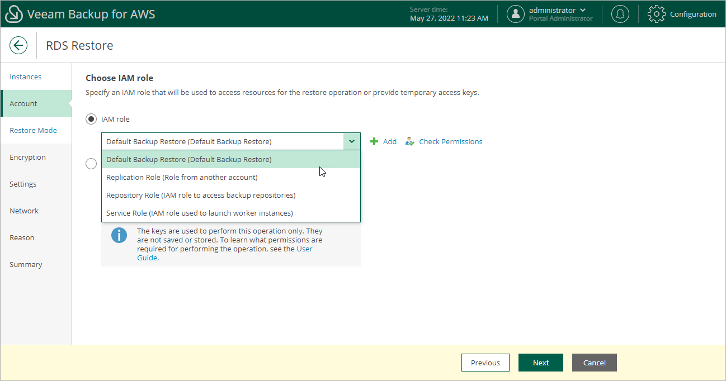Go back with the Previous button
The height and width of the screenshot is (381, 726).
click(485, 363)
